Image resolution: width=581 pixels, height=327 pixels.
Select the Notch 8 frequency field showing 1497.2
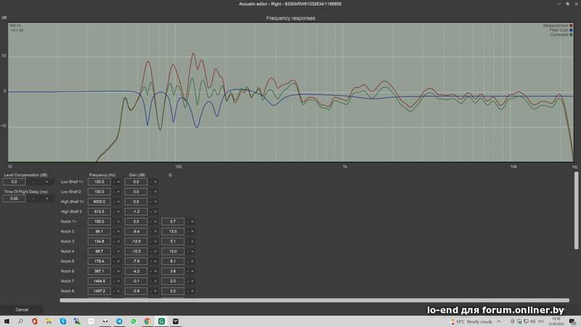pos(99,291)
